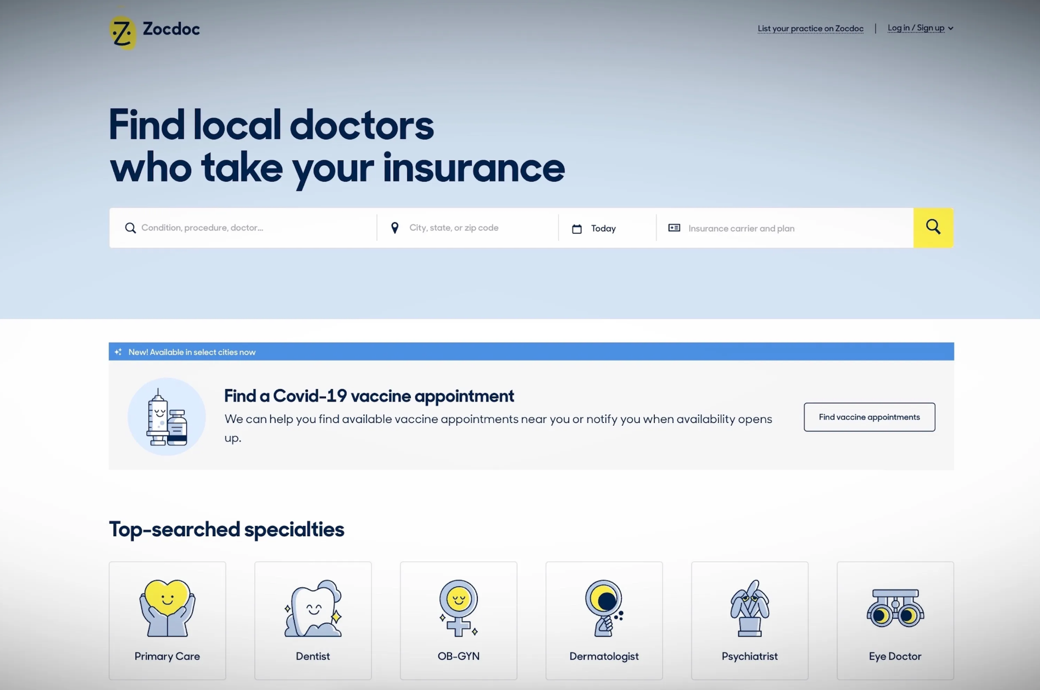Select the Dentist label
Viewport: 1040px width, 690px height.
(x=313, y=656)
